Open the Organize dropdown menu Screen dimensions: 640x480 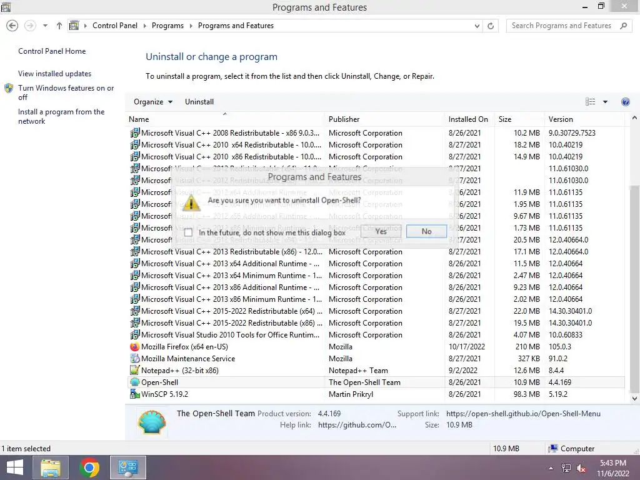[x=153, y=102]
